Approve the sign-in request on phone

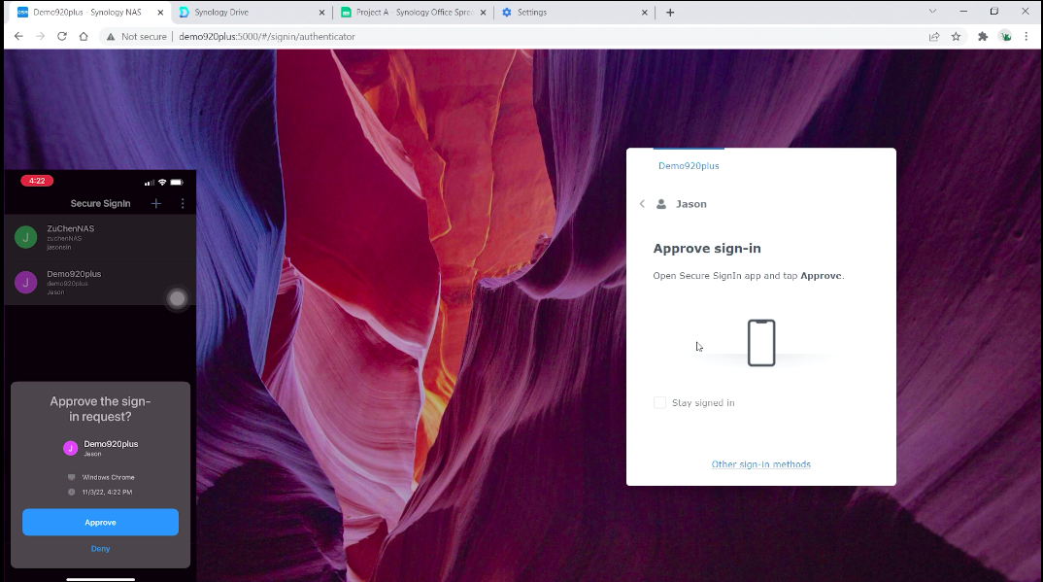(x=100, y=522)
